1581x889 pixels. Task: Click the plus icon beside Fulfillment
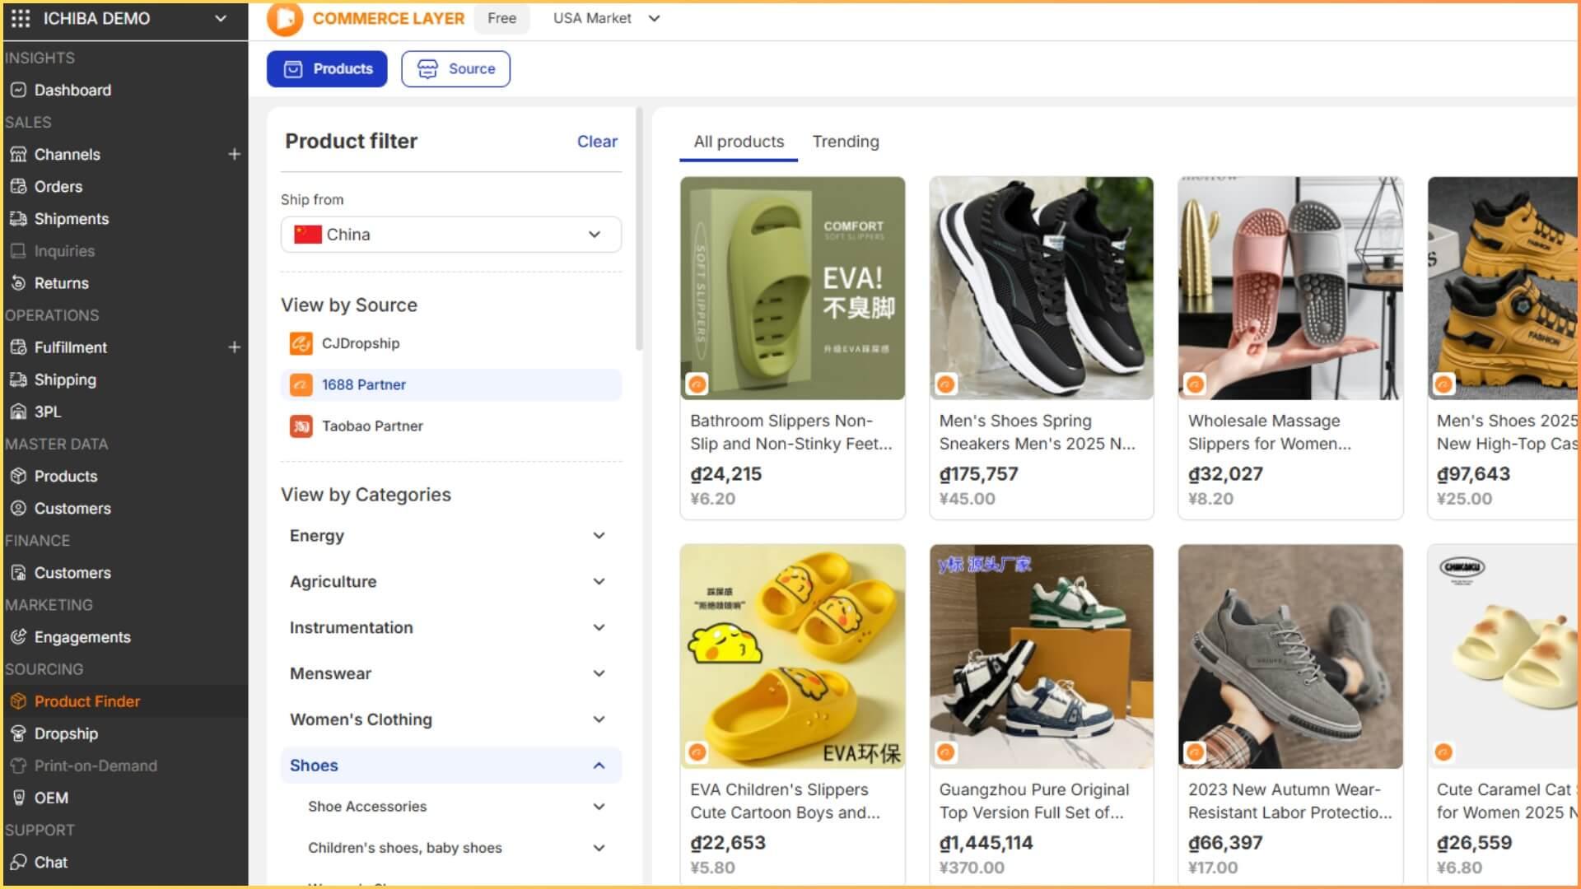234,347
